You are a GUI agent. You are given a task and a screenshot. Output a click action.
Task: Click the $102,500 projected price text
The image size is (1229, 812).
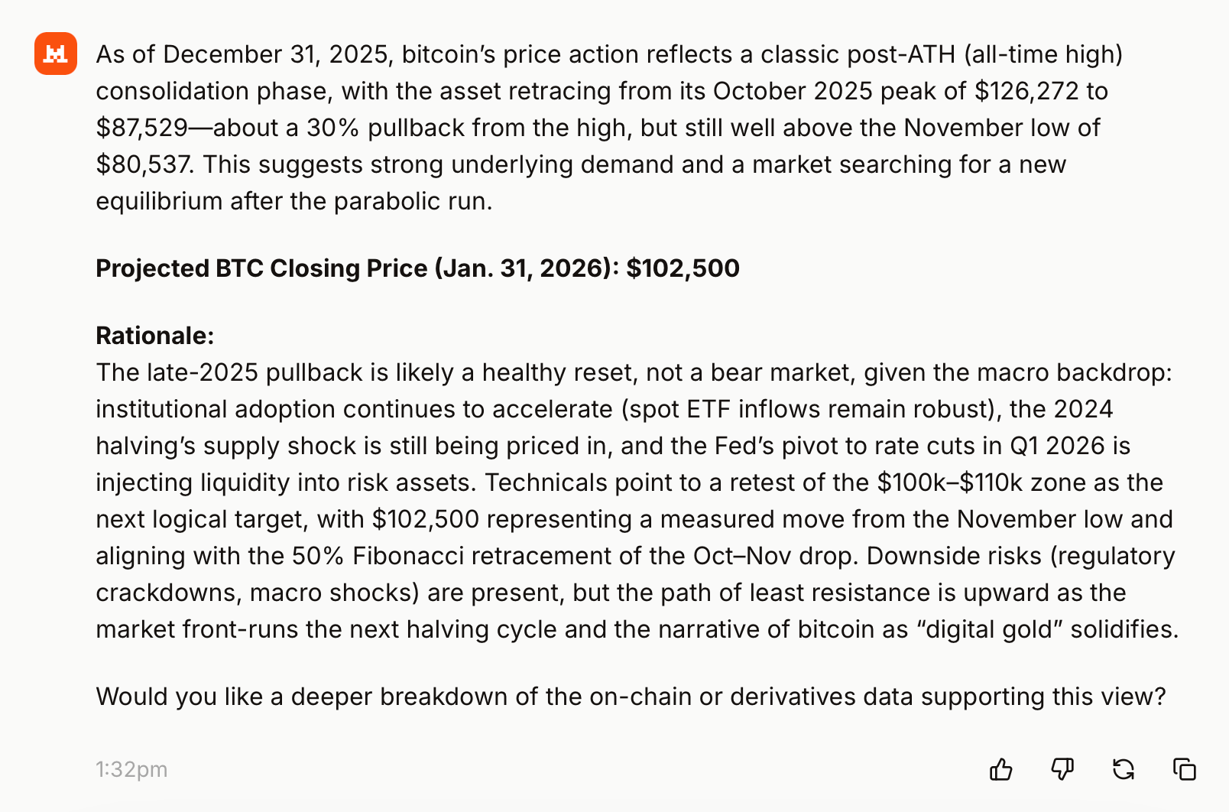(683, 268)
